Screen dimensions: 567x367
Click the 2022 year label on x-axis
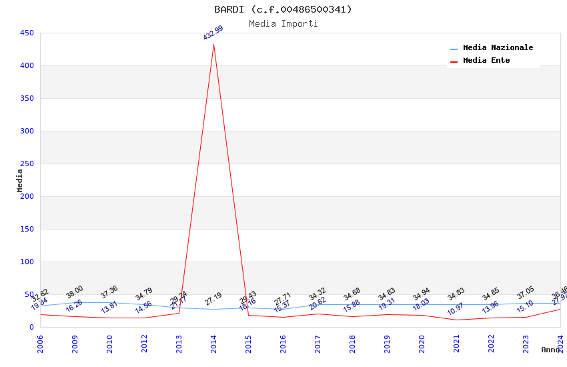492,344
